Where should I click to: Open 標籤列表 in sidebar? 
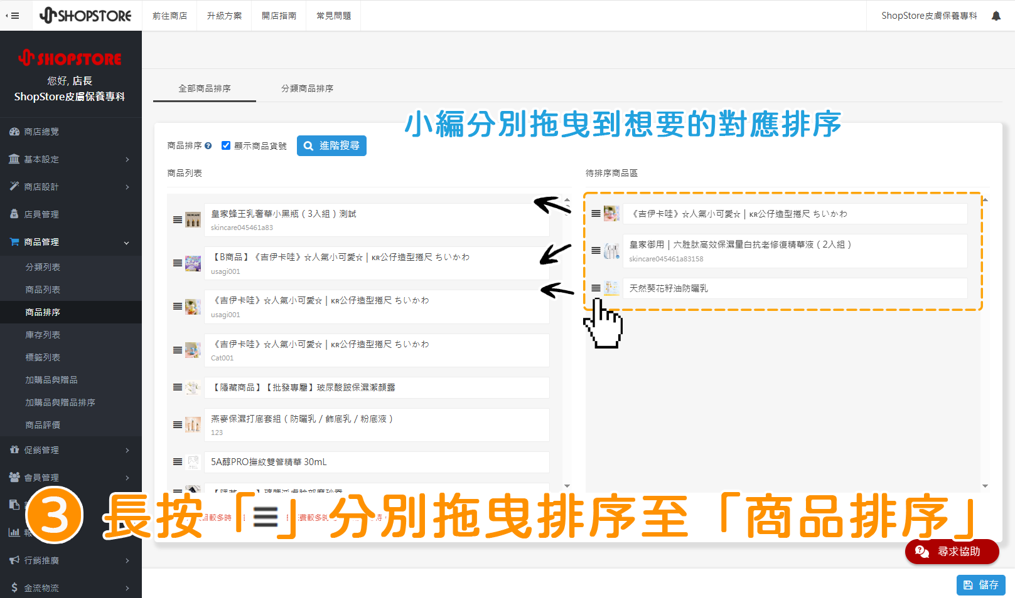[43, 357]
